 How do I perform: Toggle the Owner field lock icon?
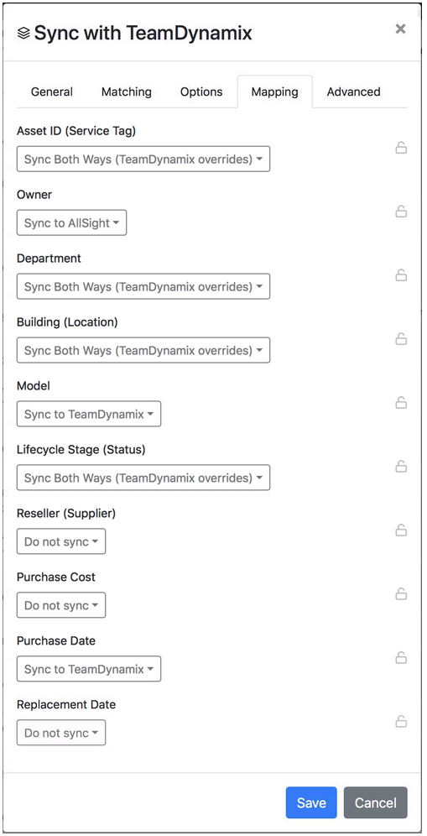point(401,212)
